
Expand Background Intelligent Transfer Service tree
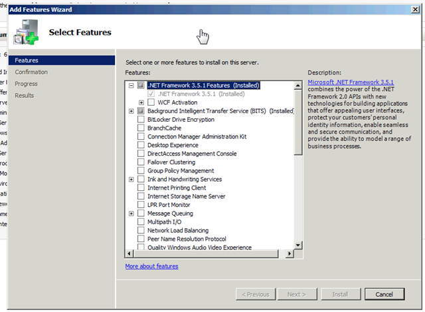[x=131, y=111]
